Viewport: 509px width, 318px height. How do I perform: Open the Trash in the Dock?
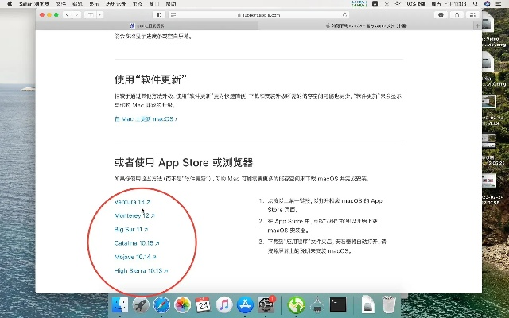coord(388,304)
